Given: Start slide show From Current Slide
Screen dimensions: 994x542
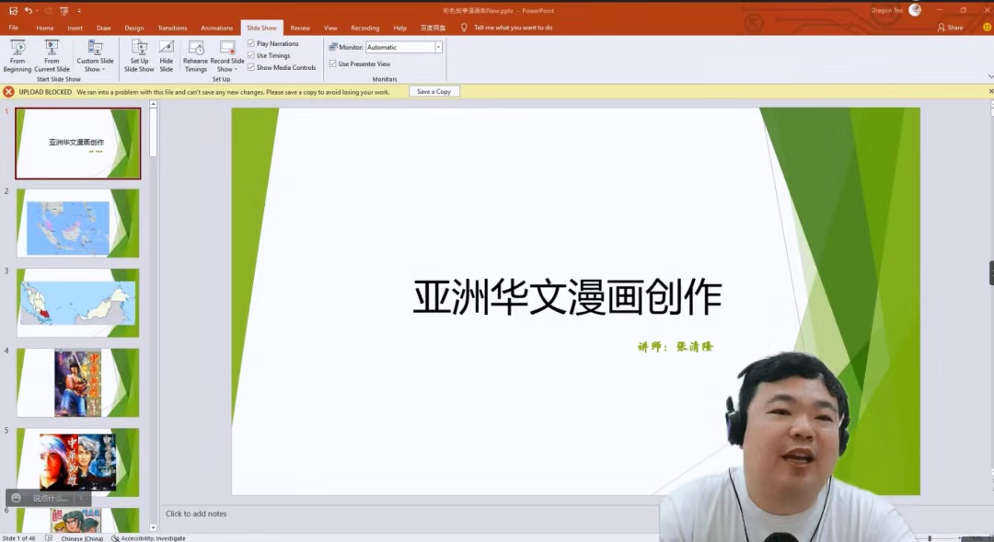Looking at the screenshot, I should (x=52, y=56).
